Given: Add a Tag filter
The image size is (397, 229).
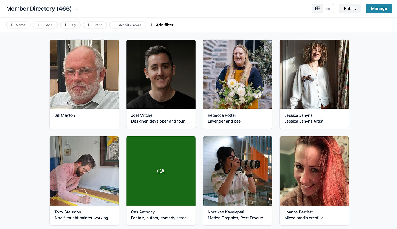Looking at the screenshot, I should pos(70,25).
